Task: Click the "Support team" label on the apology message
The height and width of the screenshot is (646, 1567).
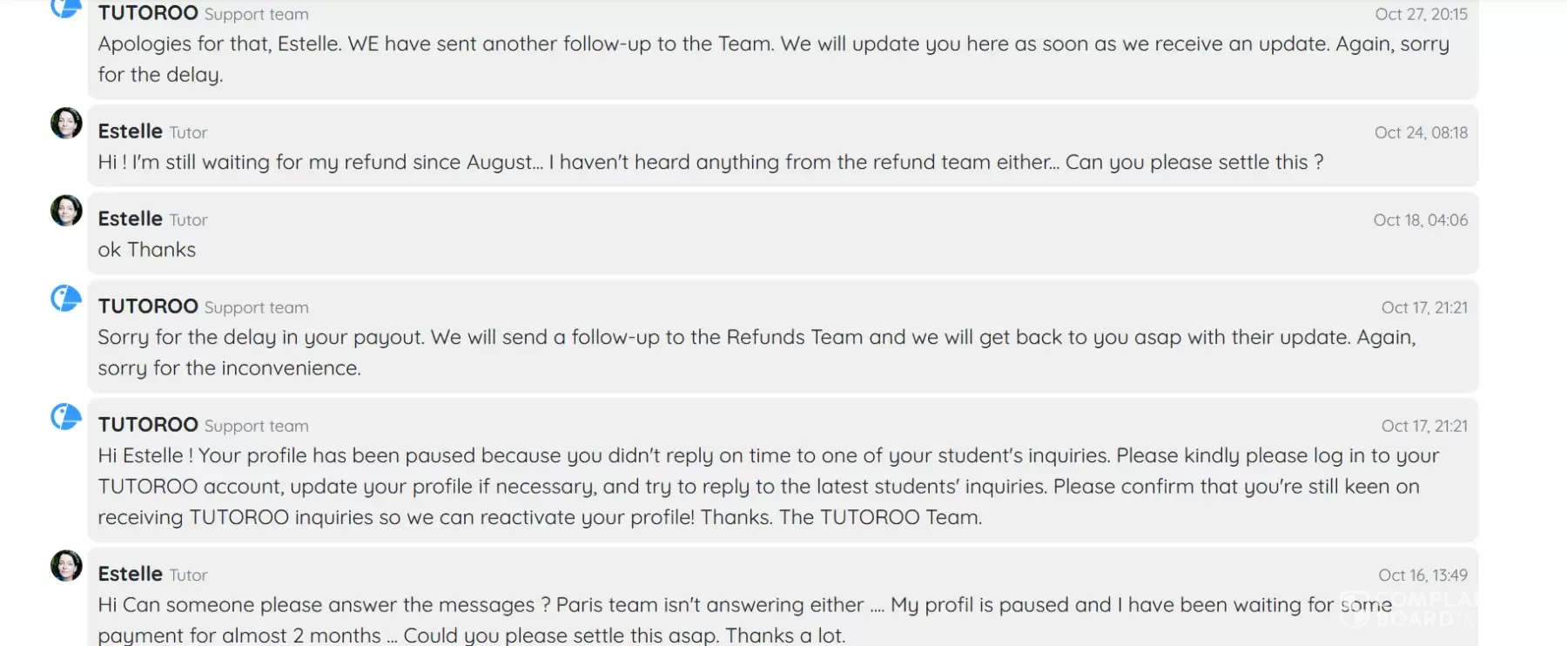Action: tap(256, 15)
